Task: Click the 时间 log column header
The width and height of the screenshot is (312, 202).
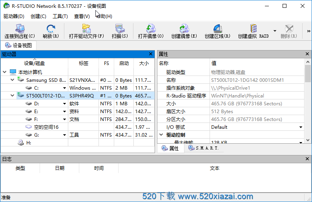Action: click(99, 168)
